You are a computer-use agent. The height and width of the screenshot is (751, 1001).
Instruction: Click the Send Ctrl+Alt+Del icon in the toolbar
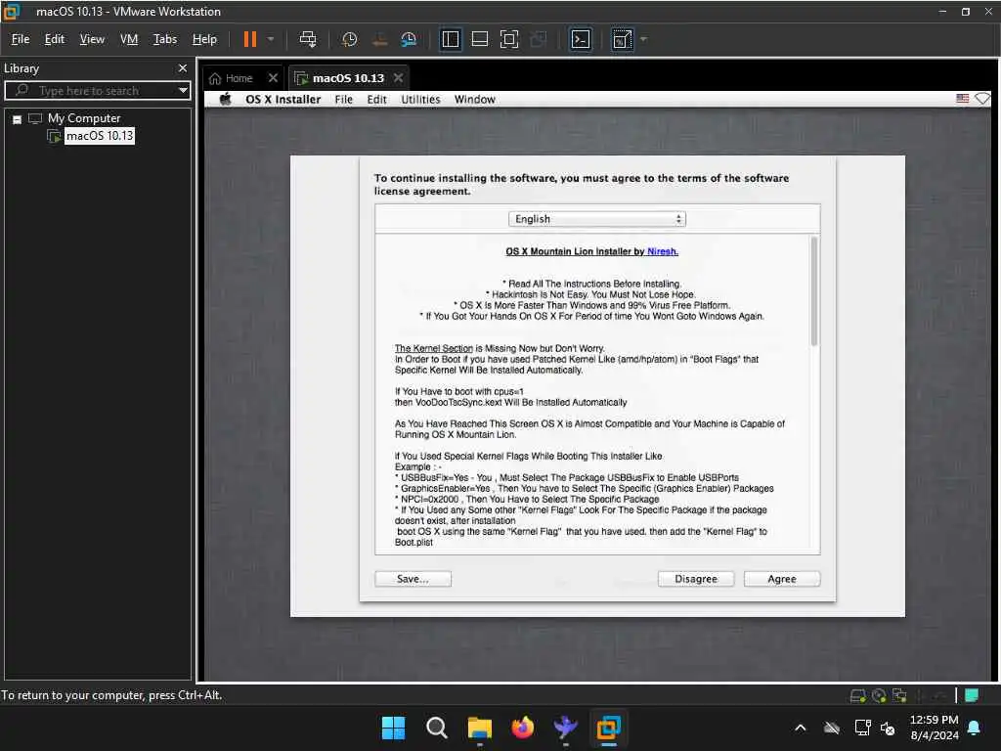point(308,39)
